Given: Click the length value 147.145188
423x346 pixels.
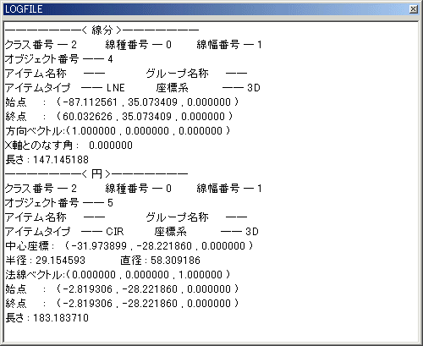Looking at the screenshot, I should coord(61,160).
